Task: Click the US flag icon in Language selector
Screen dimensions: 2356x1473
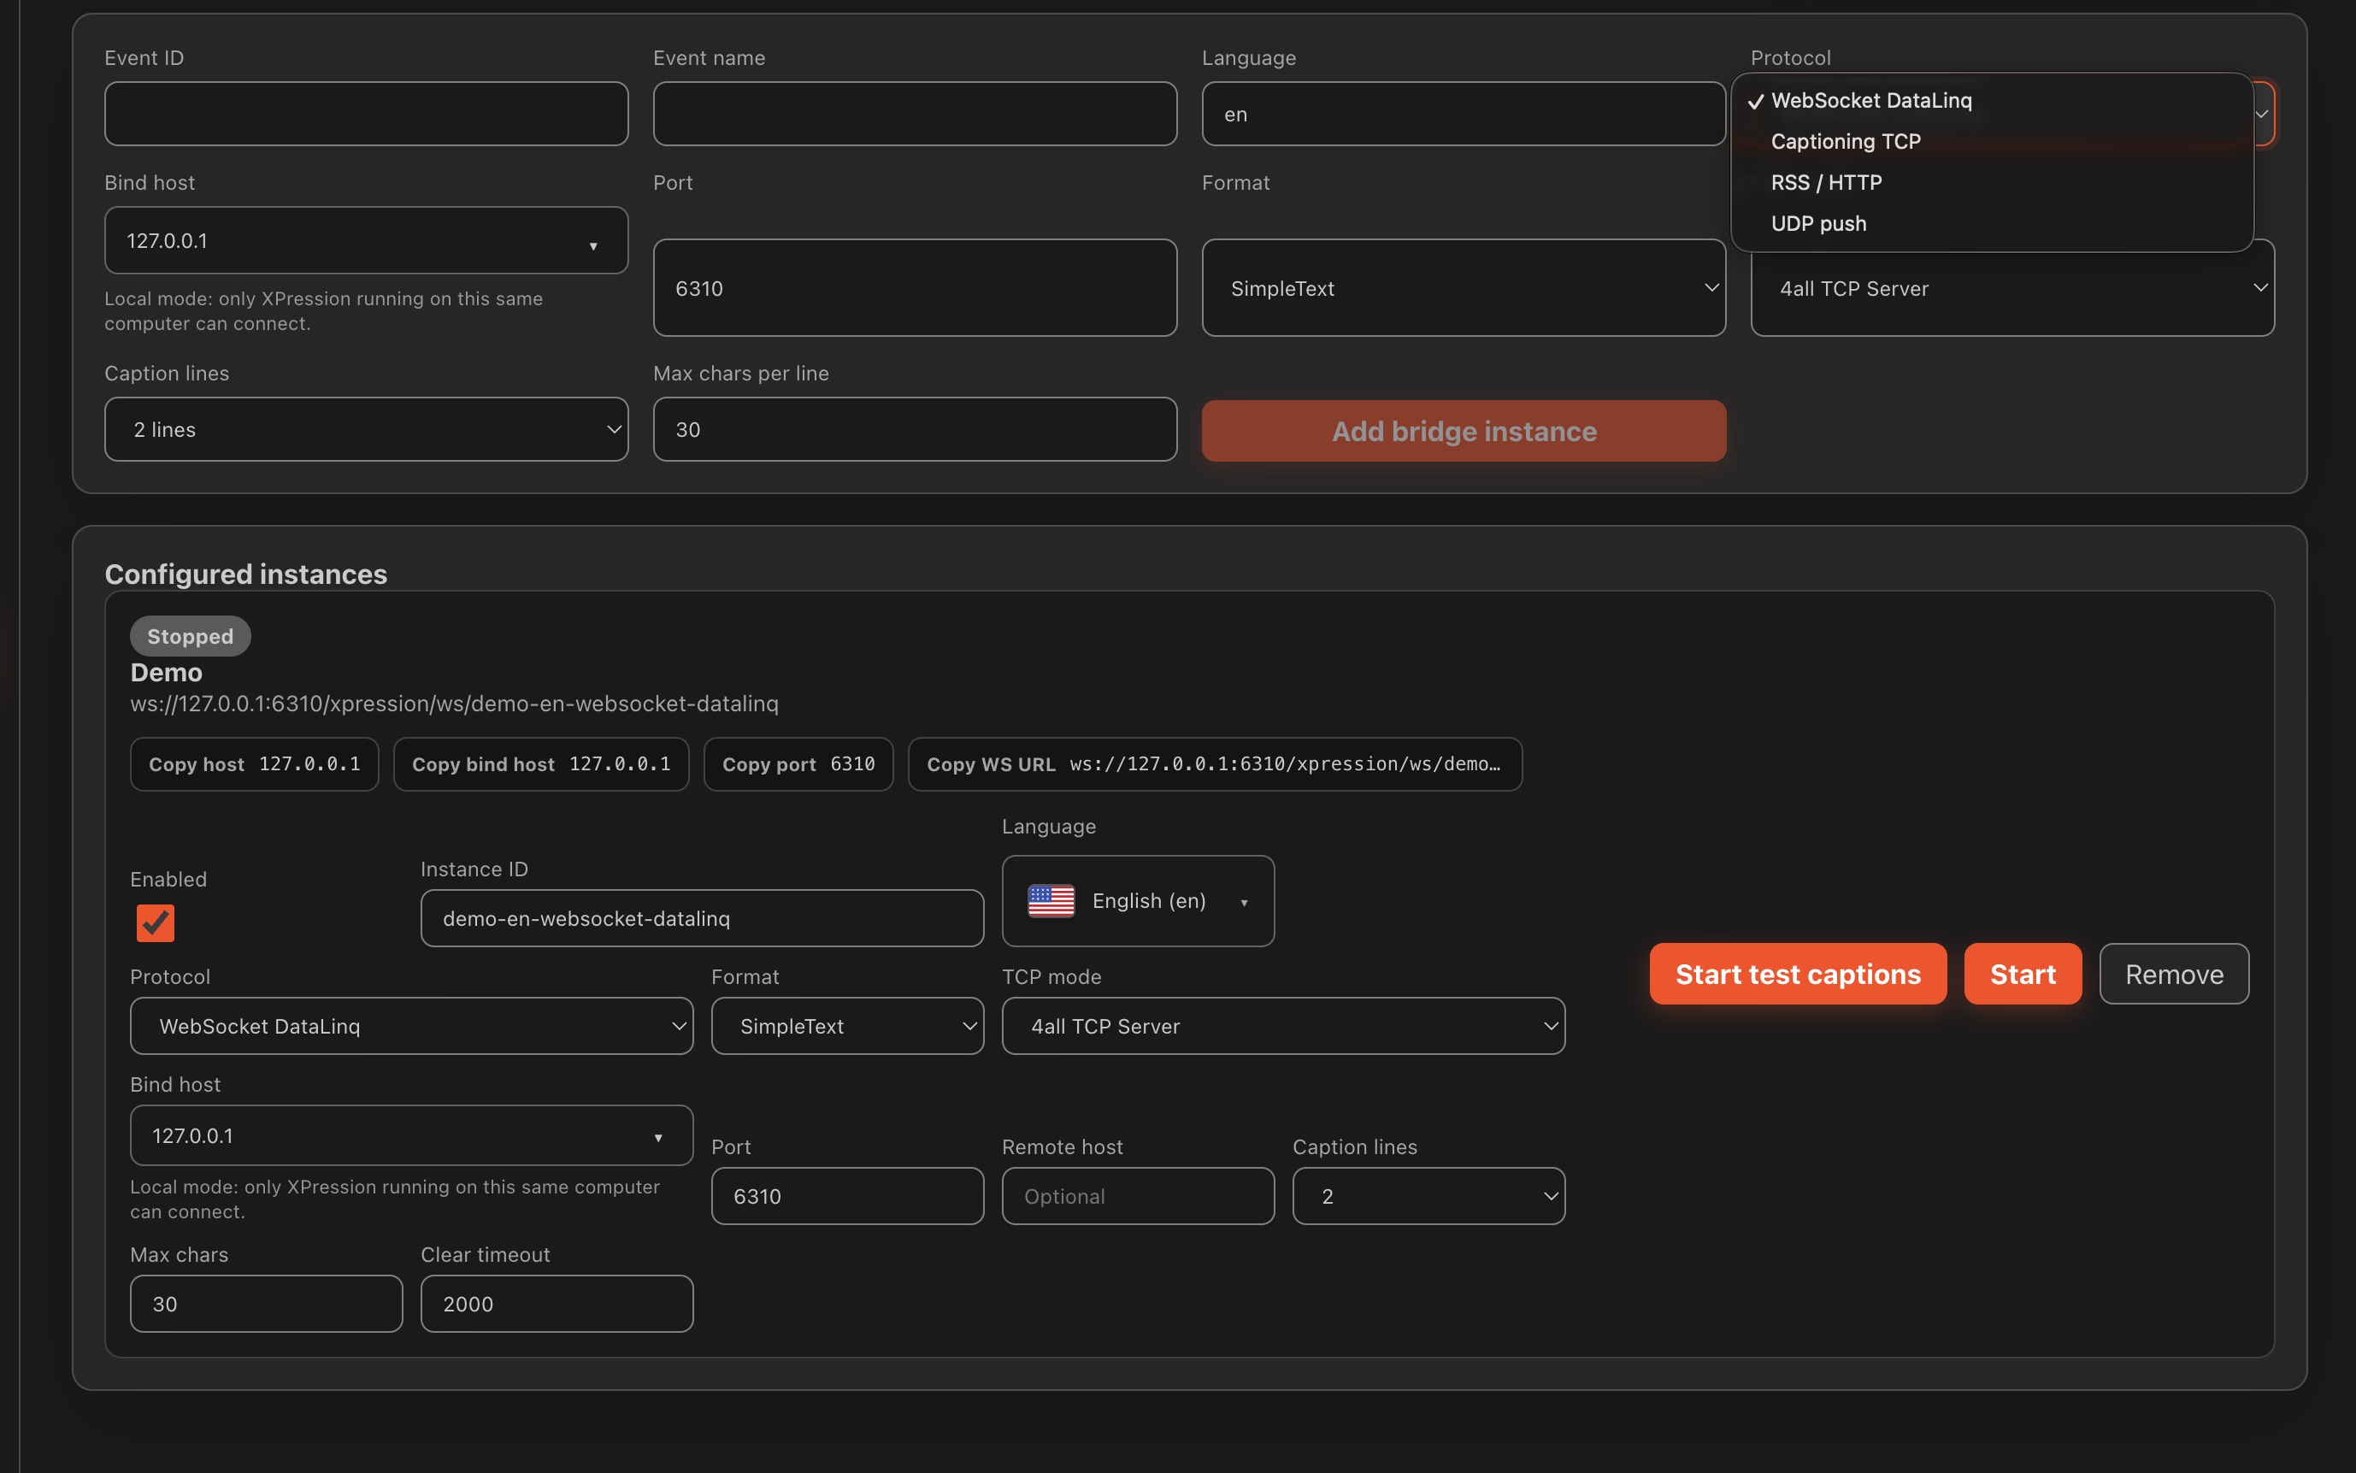Action: click(1051, 901)
